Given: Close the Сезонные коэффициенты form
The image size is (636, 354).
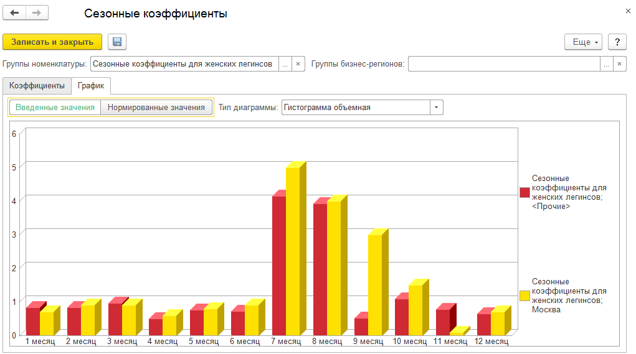Looking at the screenshot, I should click(x=627, y=11).
